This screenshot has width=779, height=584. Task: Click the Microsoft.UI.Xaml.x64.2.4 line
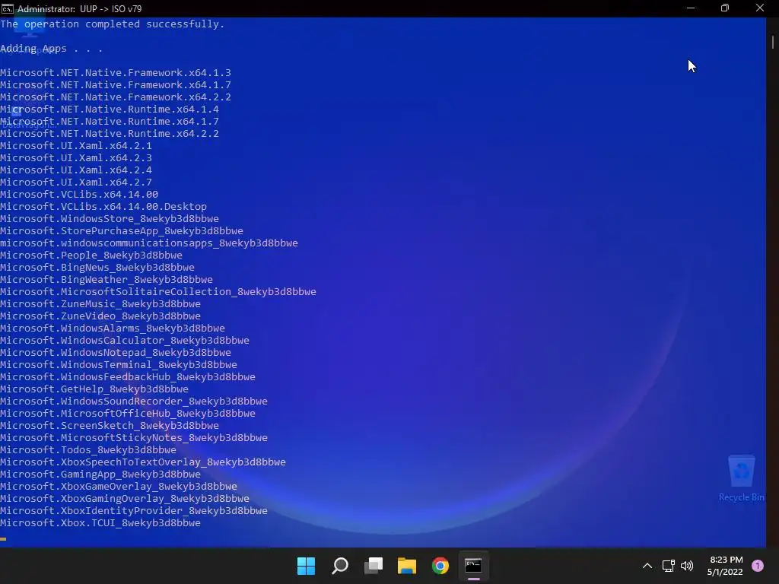point(76,170)
